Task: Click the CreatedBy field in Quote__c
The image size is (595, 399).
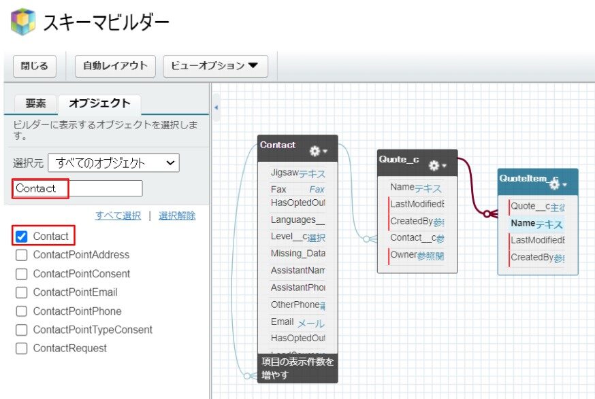Action: [417, 221]
